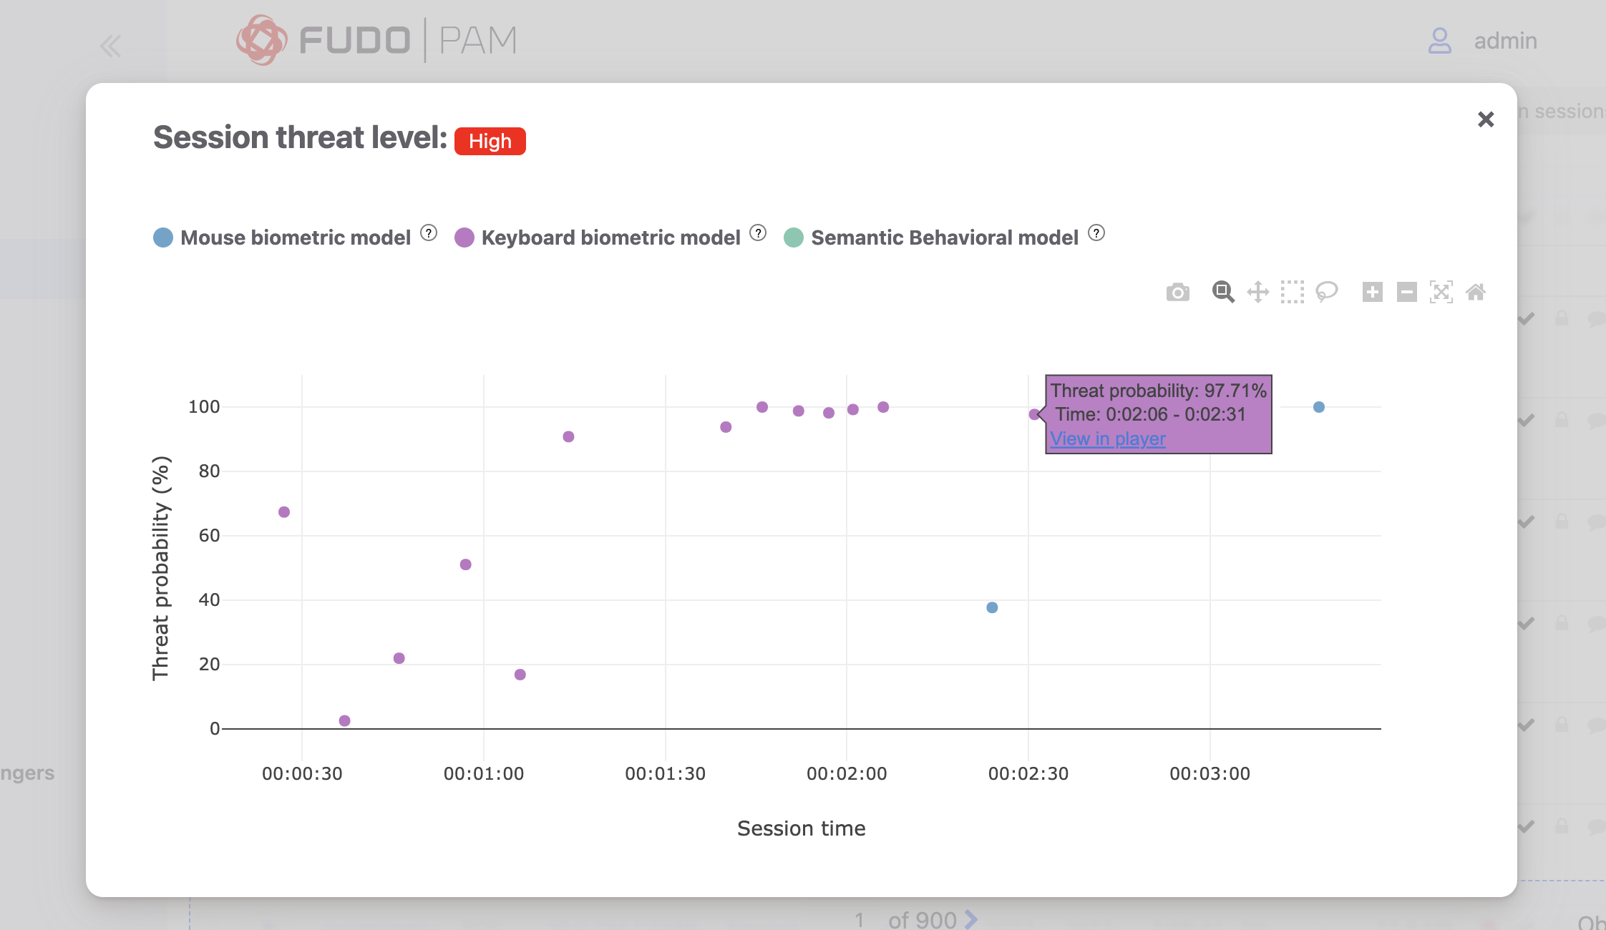Select the Zoom magnifier chart tool
Image resolution: width=1606 pixels, height=930 pixels.
pos(1222,292)
